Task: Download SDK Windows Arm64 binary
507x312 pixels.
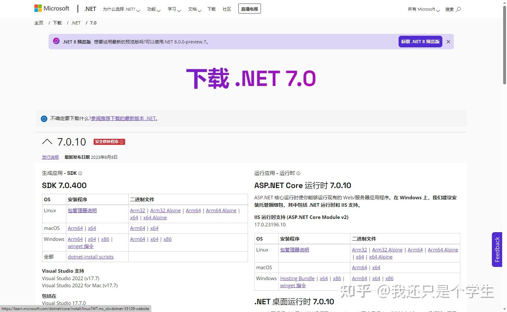Action: click(138, 239)
